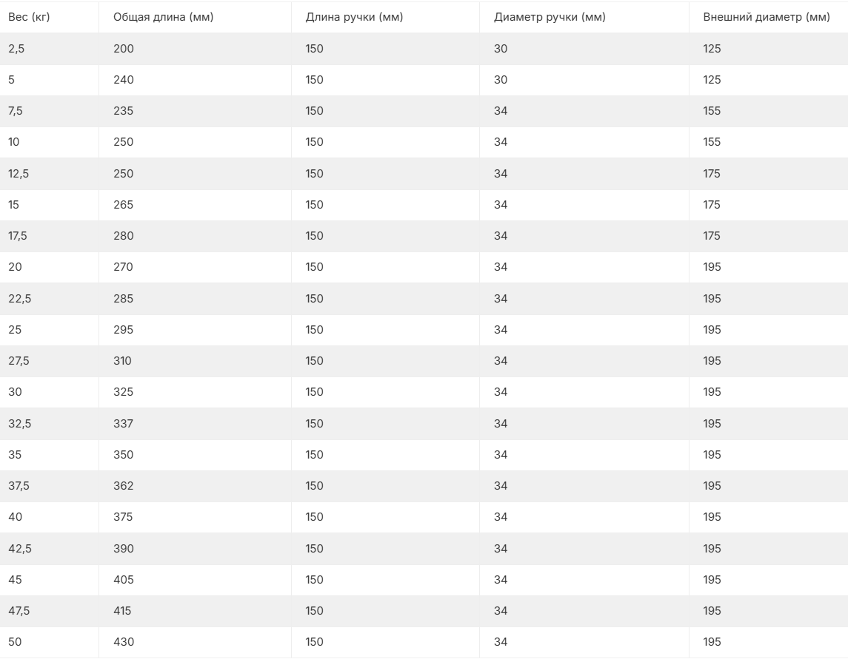This screenshot has height=659, width=848.
Task: Click the 'Вес (кг)' column header
Action: tap(29, 18)
